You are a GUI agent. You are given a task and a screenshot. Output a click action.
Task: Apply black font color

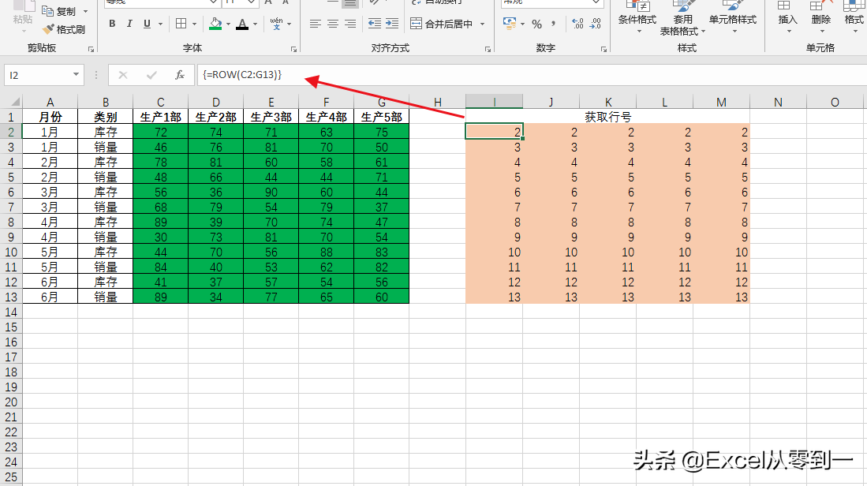coord(241,24)
